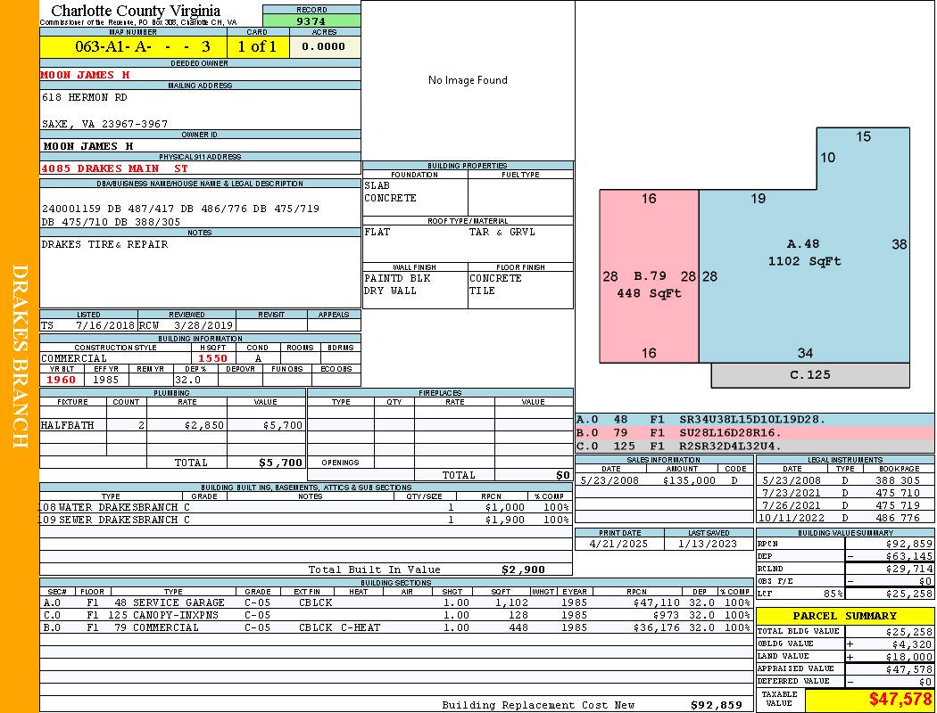Image resolution: width=937 pixels, height=713 pixels.
Task: Click the SERVICE GARAGE building section row
Action: point(397,603)
